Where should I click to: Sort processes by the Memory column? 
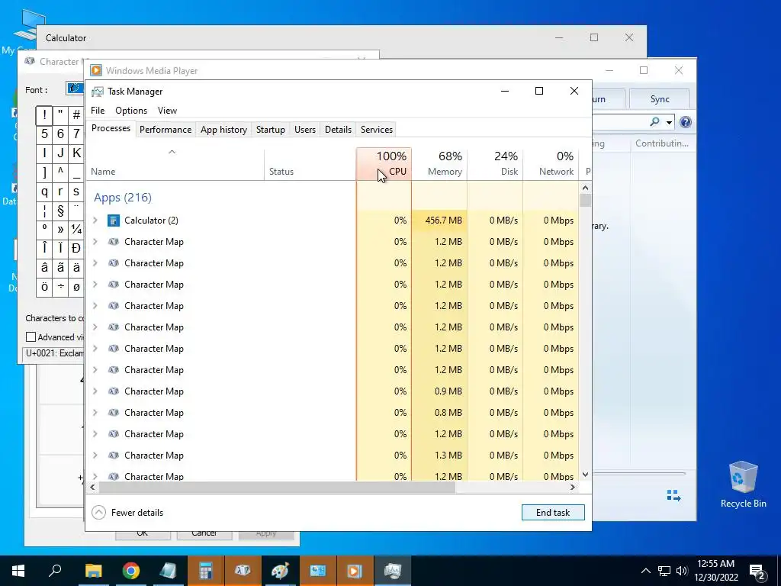(x=439, y=164)
